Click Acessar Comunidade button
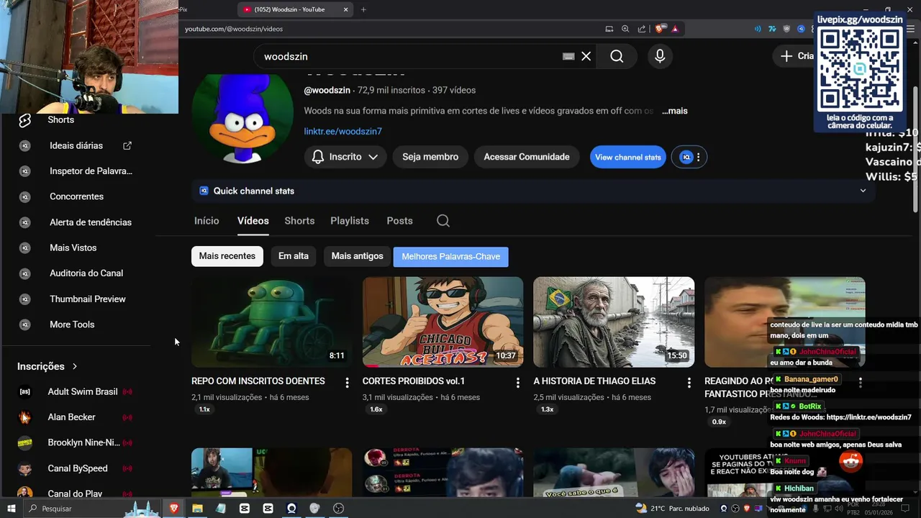The image size is (921, 518). point(527,157)
